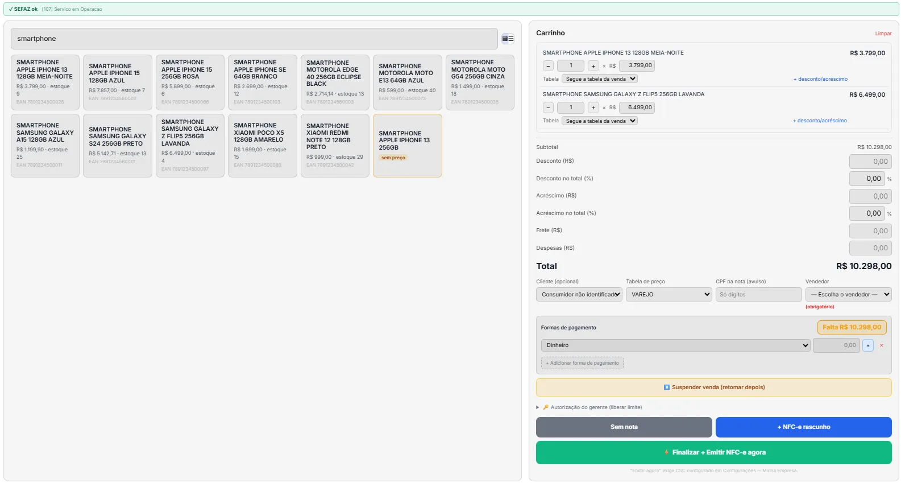
Task: Click the Frete (R$) input field
Action: (870, 231)
